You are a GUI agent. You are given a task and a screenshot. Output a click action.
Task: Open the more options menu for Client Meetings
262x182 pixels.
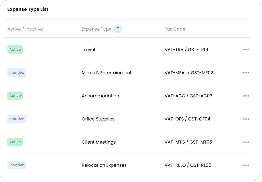pyautogui.click(x=246, y=142)
